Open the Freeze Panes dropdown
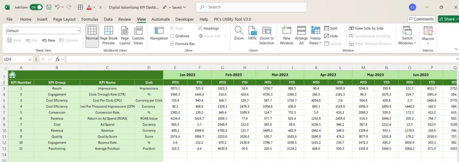The image size is (459, 162). pyautogui.click(x=315, y=36)
